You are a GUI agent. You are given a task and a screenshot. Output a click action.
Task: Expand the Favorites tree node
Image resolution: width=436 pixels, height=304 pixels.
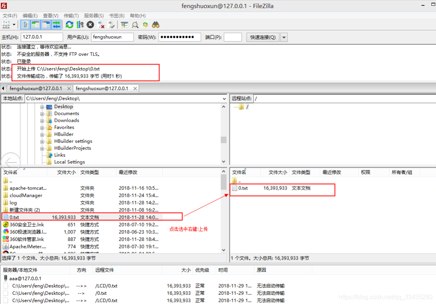pyautogui.click(x=42, y=128)
